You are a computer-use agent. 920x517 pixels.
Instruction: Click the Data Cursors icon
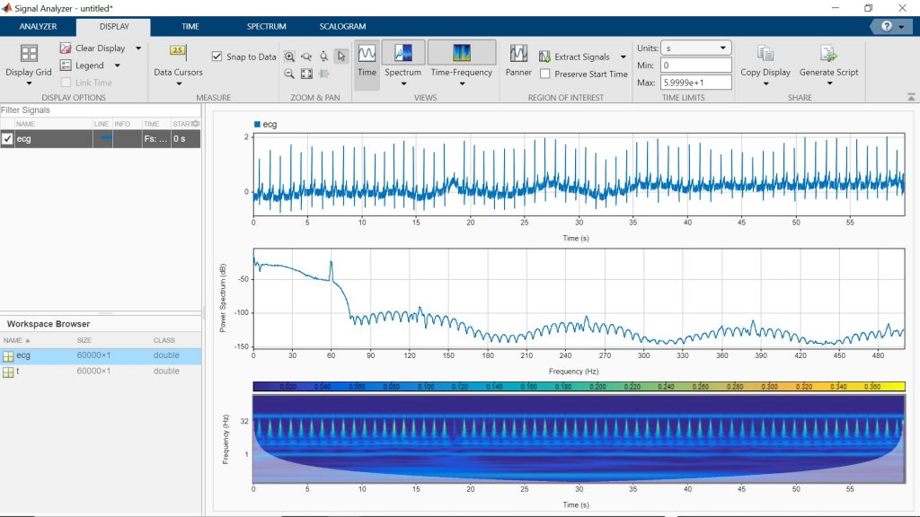177,54
